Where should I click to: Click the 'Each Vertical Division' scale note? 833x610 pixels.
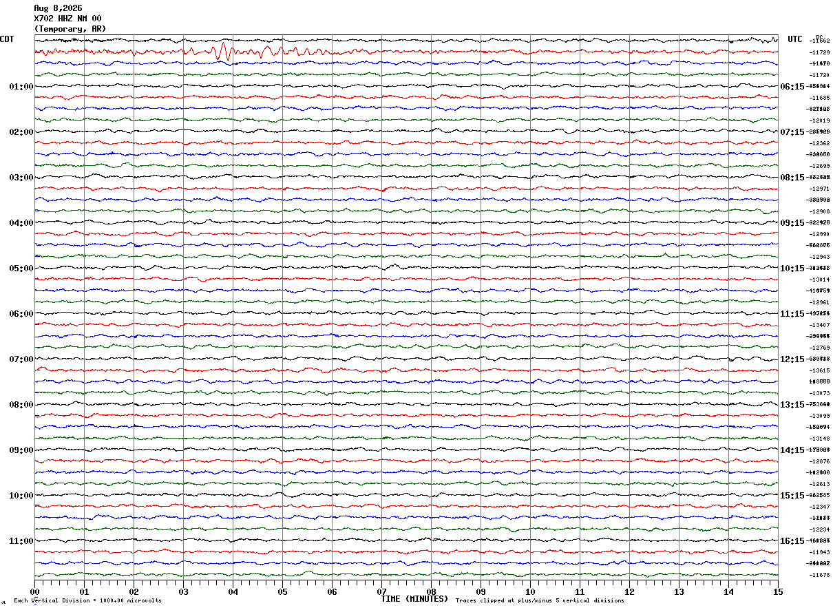(87, 601)
